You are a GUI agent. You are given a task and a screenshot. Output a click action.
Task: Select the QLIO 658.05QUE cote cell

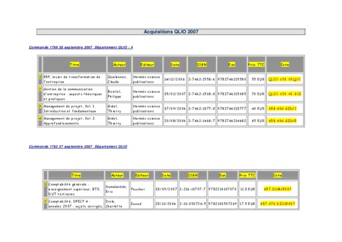[x=285, y=79]
